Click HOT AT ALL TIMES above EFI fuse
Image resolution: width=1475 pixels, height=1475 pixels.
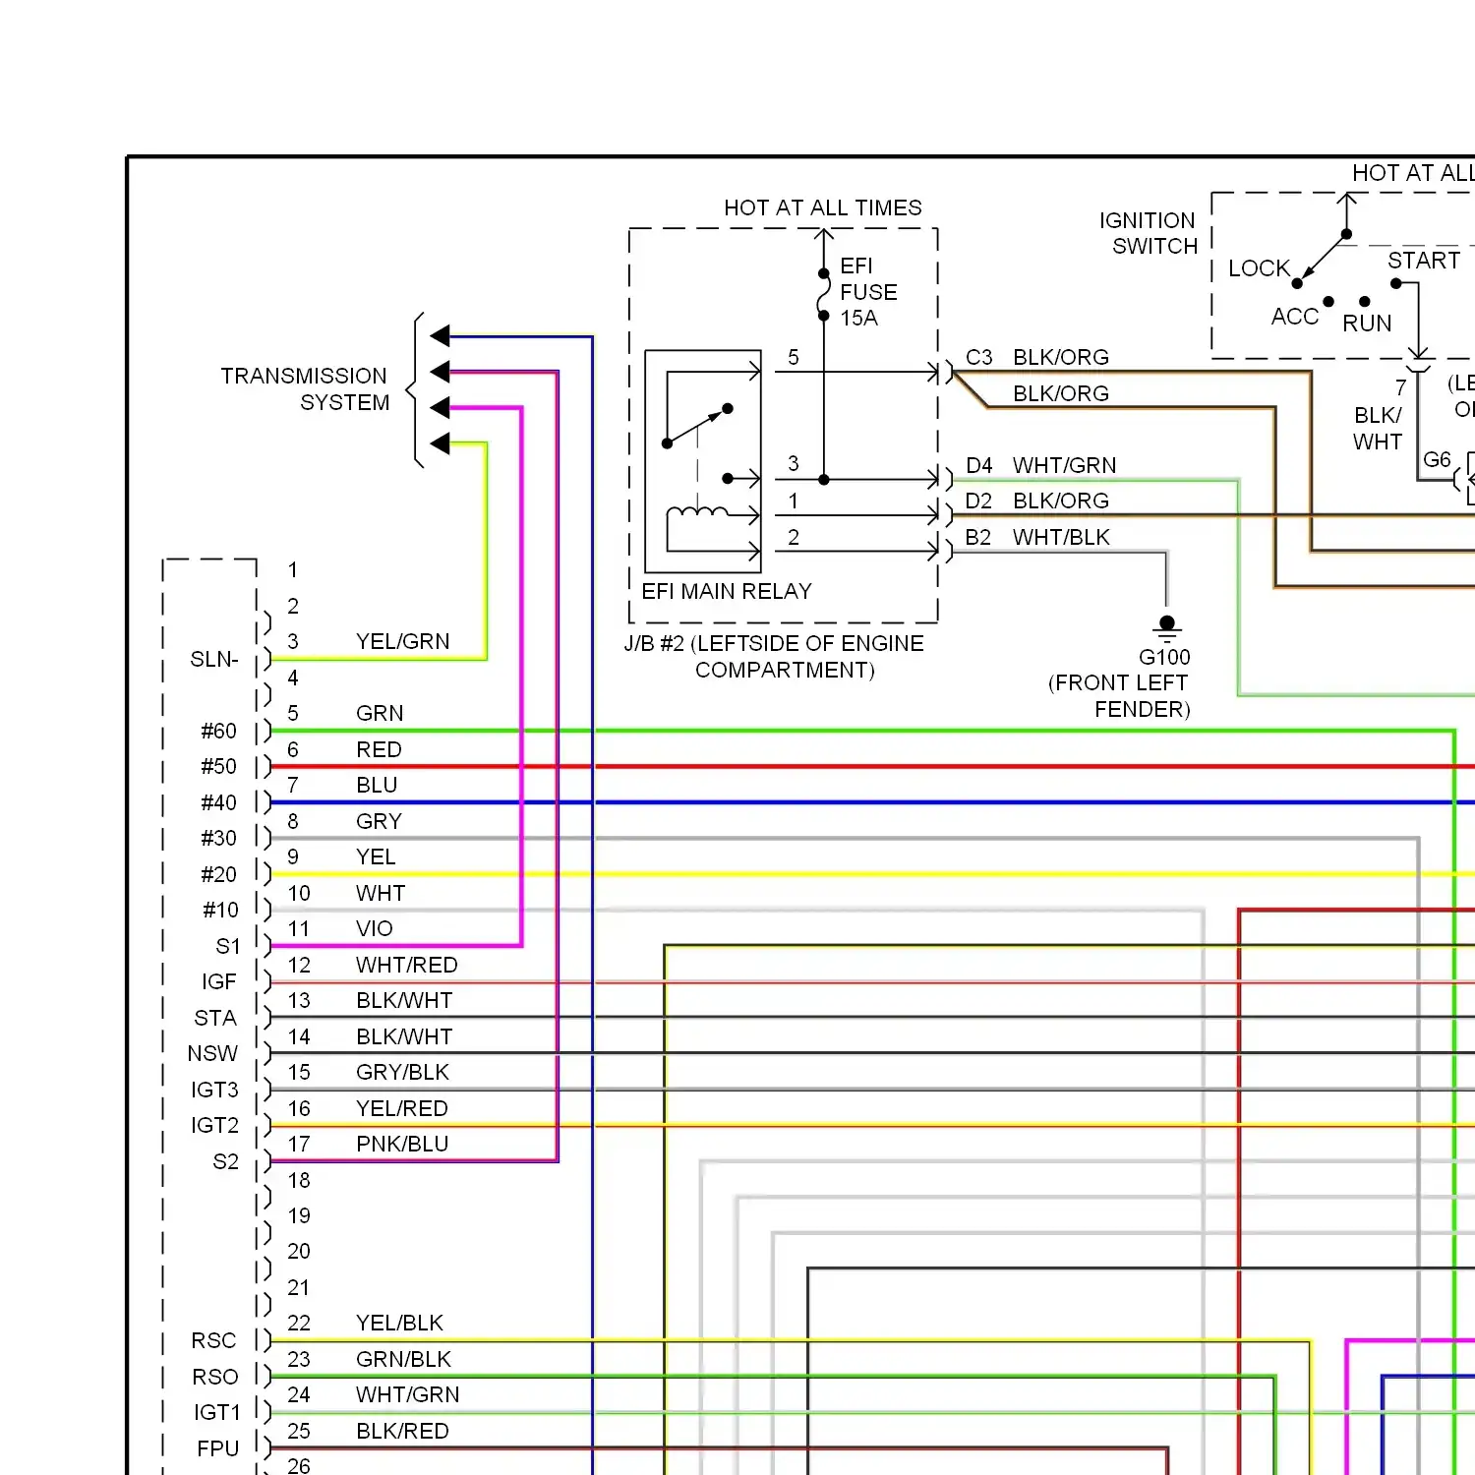pos(823,207)
